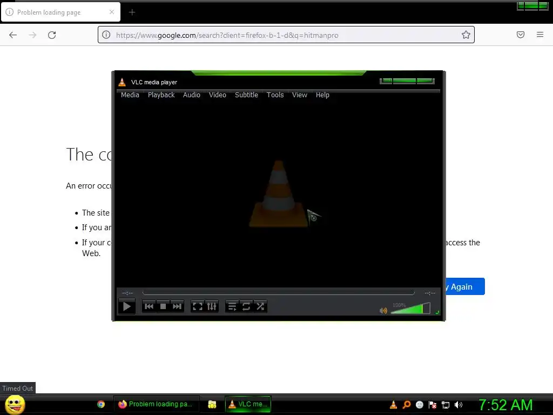553x415 pixels.
Task: Click the round white tray icon
Action: click(419, 405)
